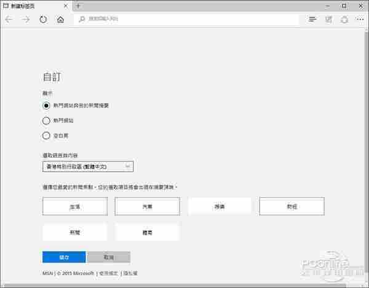Select the 空白頁 radio option
369x288 pixels.
[x=46, y=136]
